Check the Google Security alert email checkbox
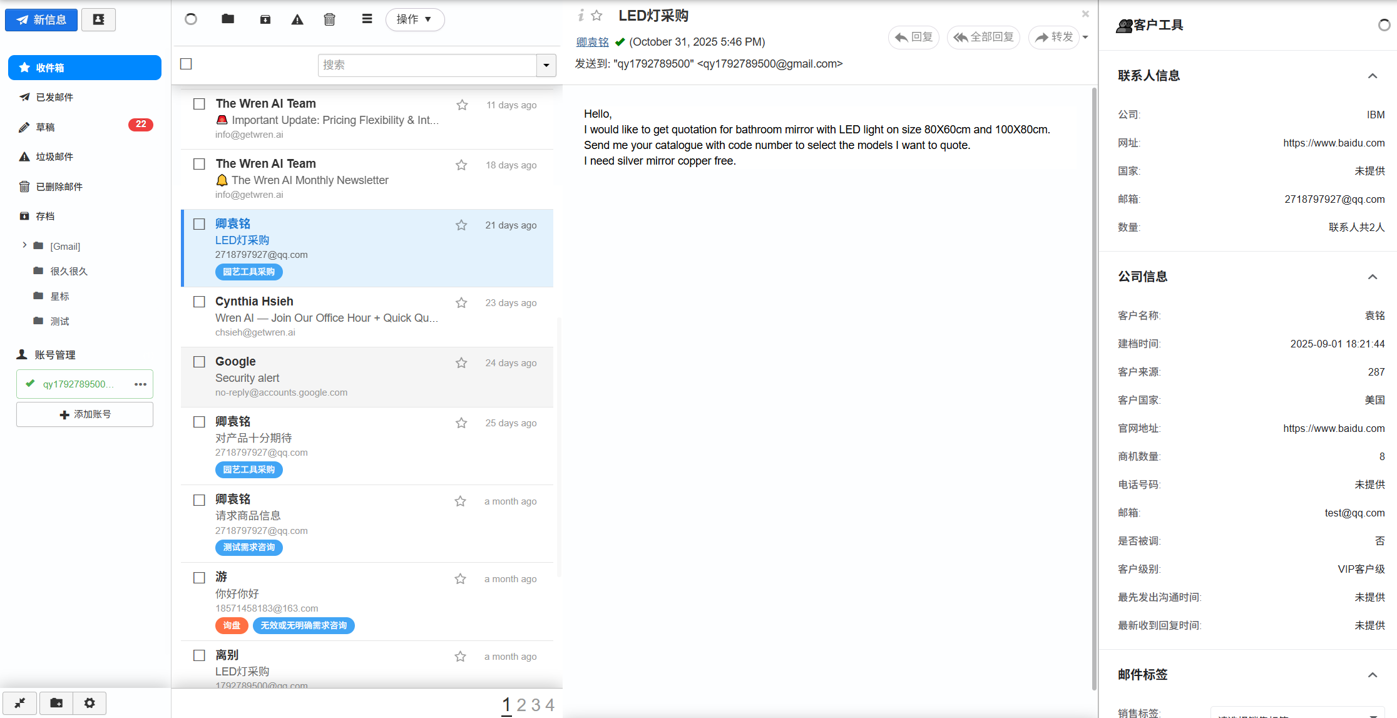1397x718 pixels. coord(199,362)
